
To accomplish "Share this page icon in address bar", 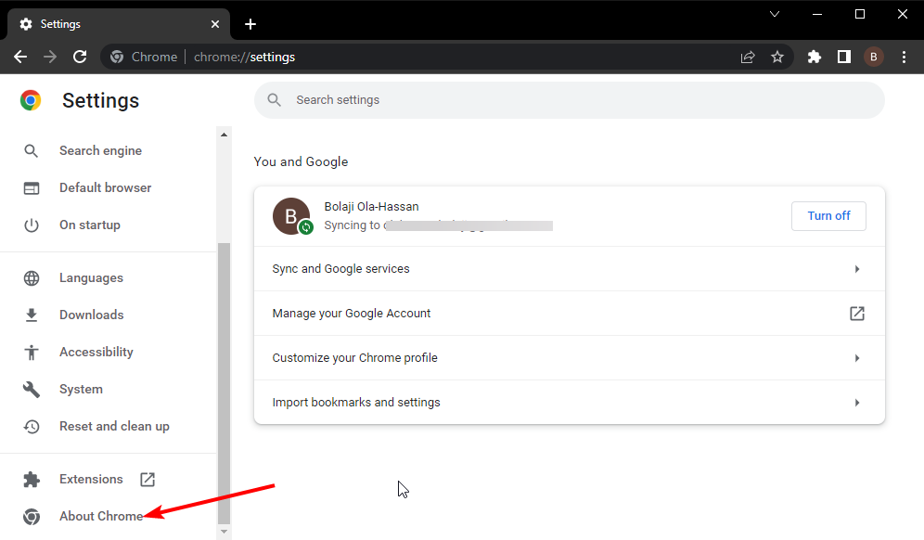I will [748, 57].
